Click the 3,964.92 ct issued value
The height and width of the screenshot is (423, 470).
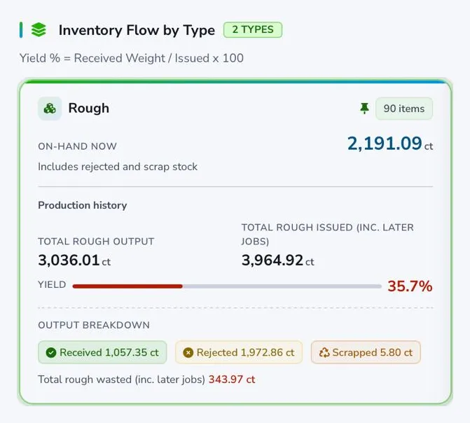tap(278, 261)
